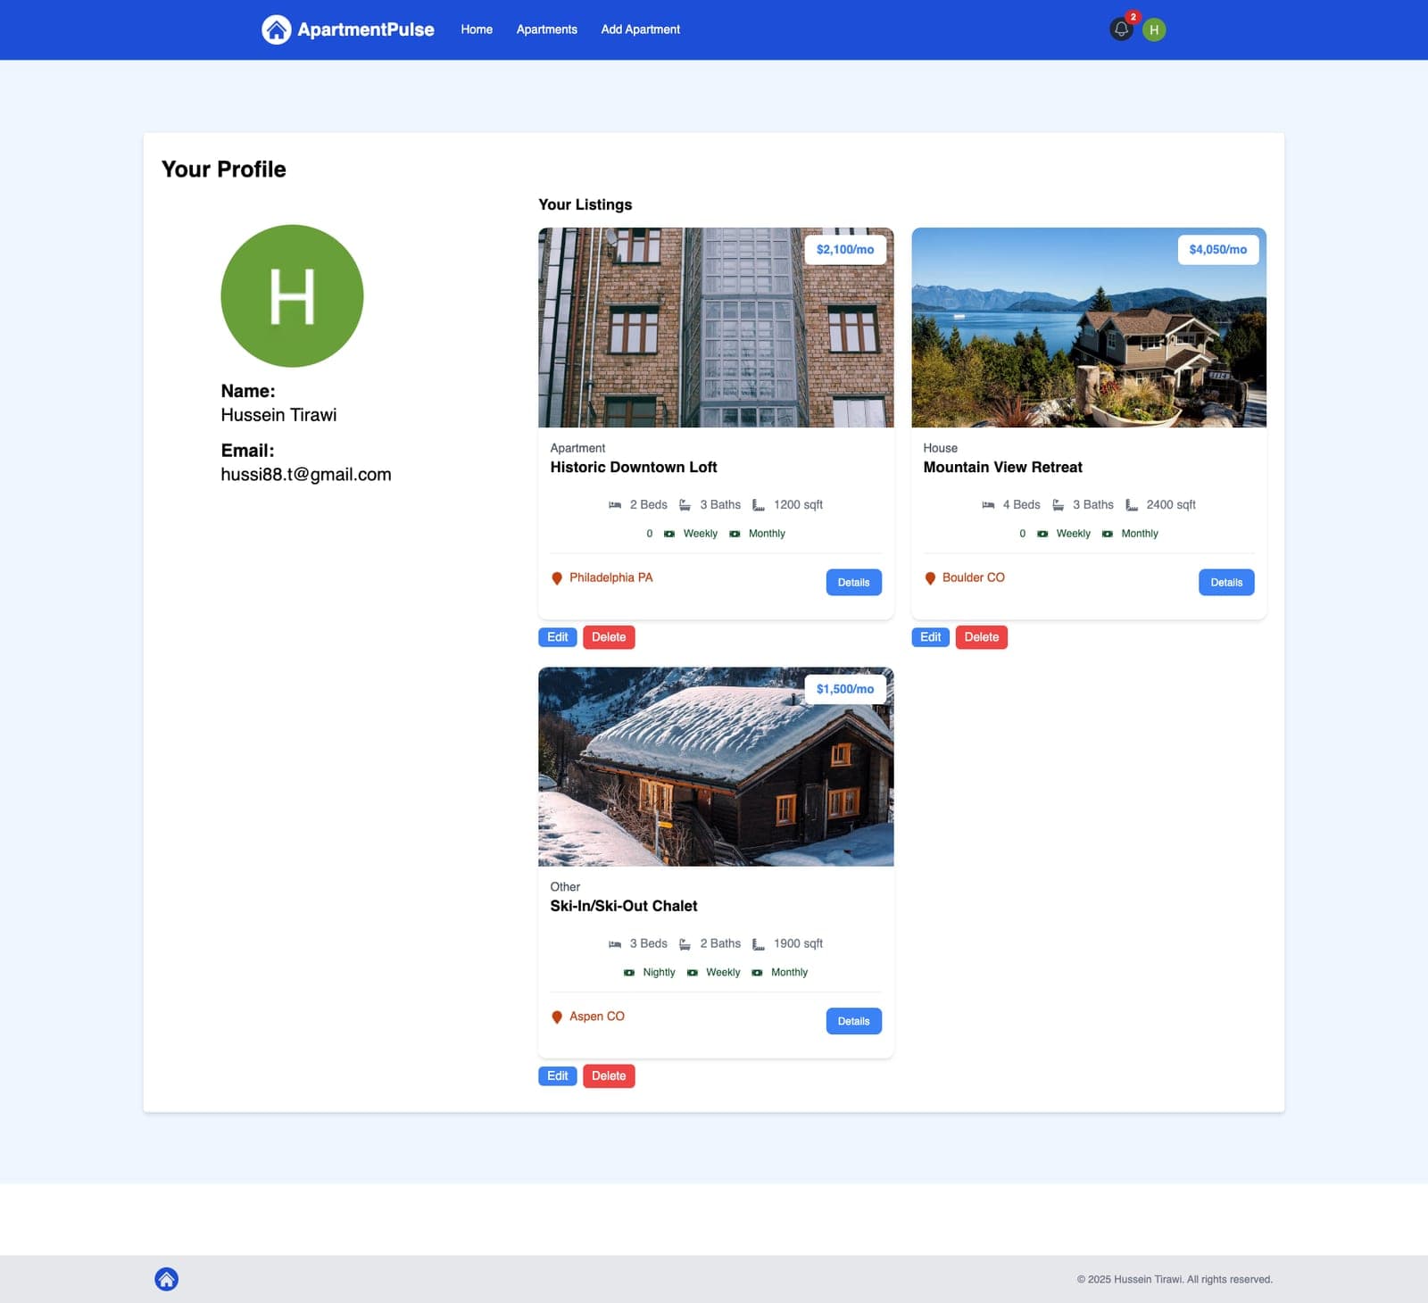Click the location pin next to Philadelphia PA
1428x1303 pixels.
[x=557, y=578]
